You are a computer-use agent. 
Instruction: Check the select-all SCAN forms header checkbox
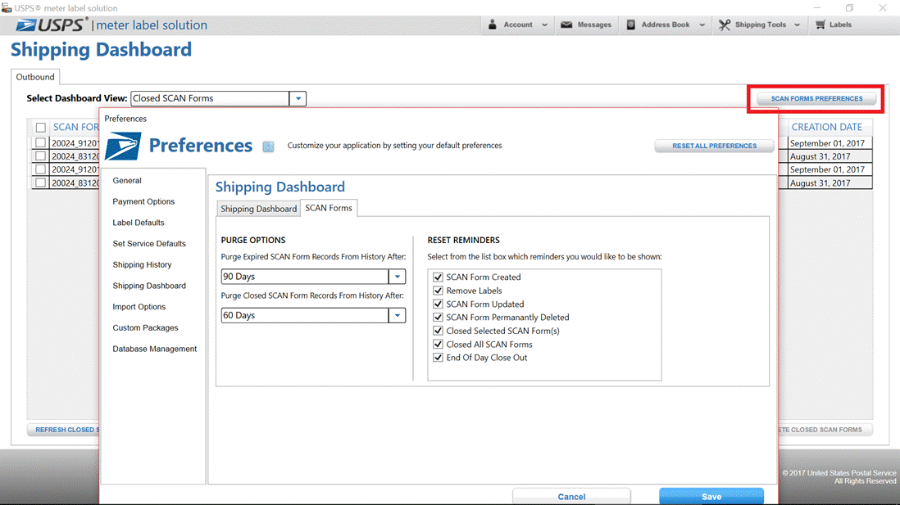(x=41, y=127)
